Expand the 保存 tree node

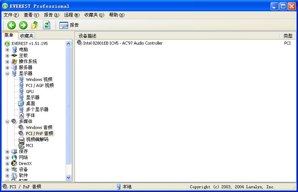[7, 151]
